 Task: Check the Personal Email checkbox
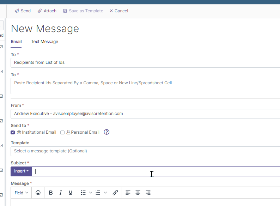(x=62, y=132)
